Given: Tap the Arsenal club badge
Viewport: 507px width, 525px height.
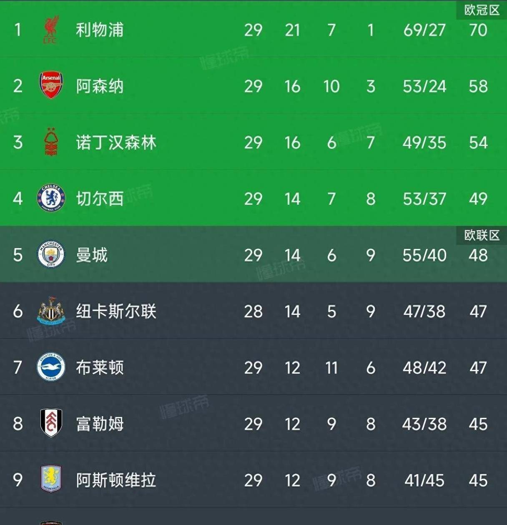Looking at the screenshot, I should 51,85.
